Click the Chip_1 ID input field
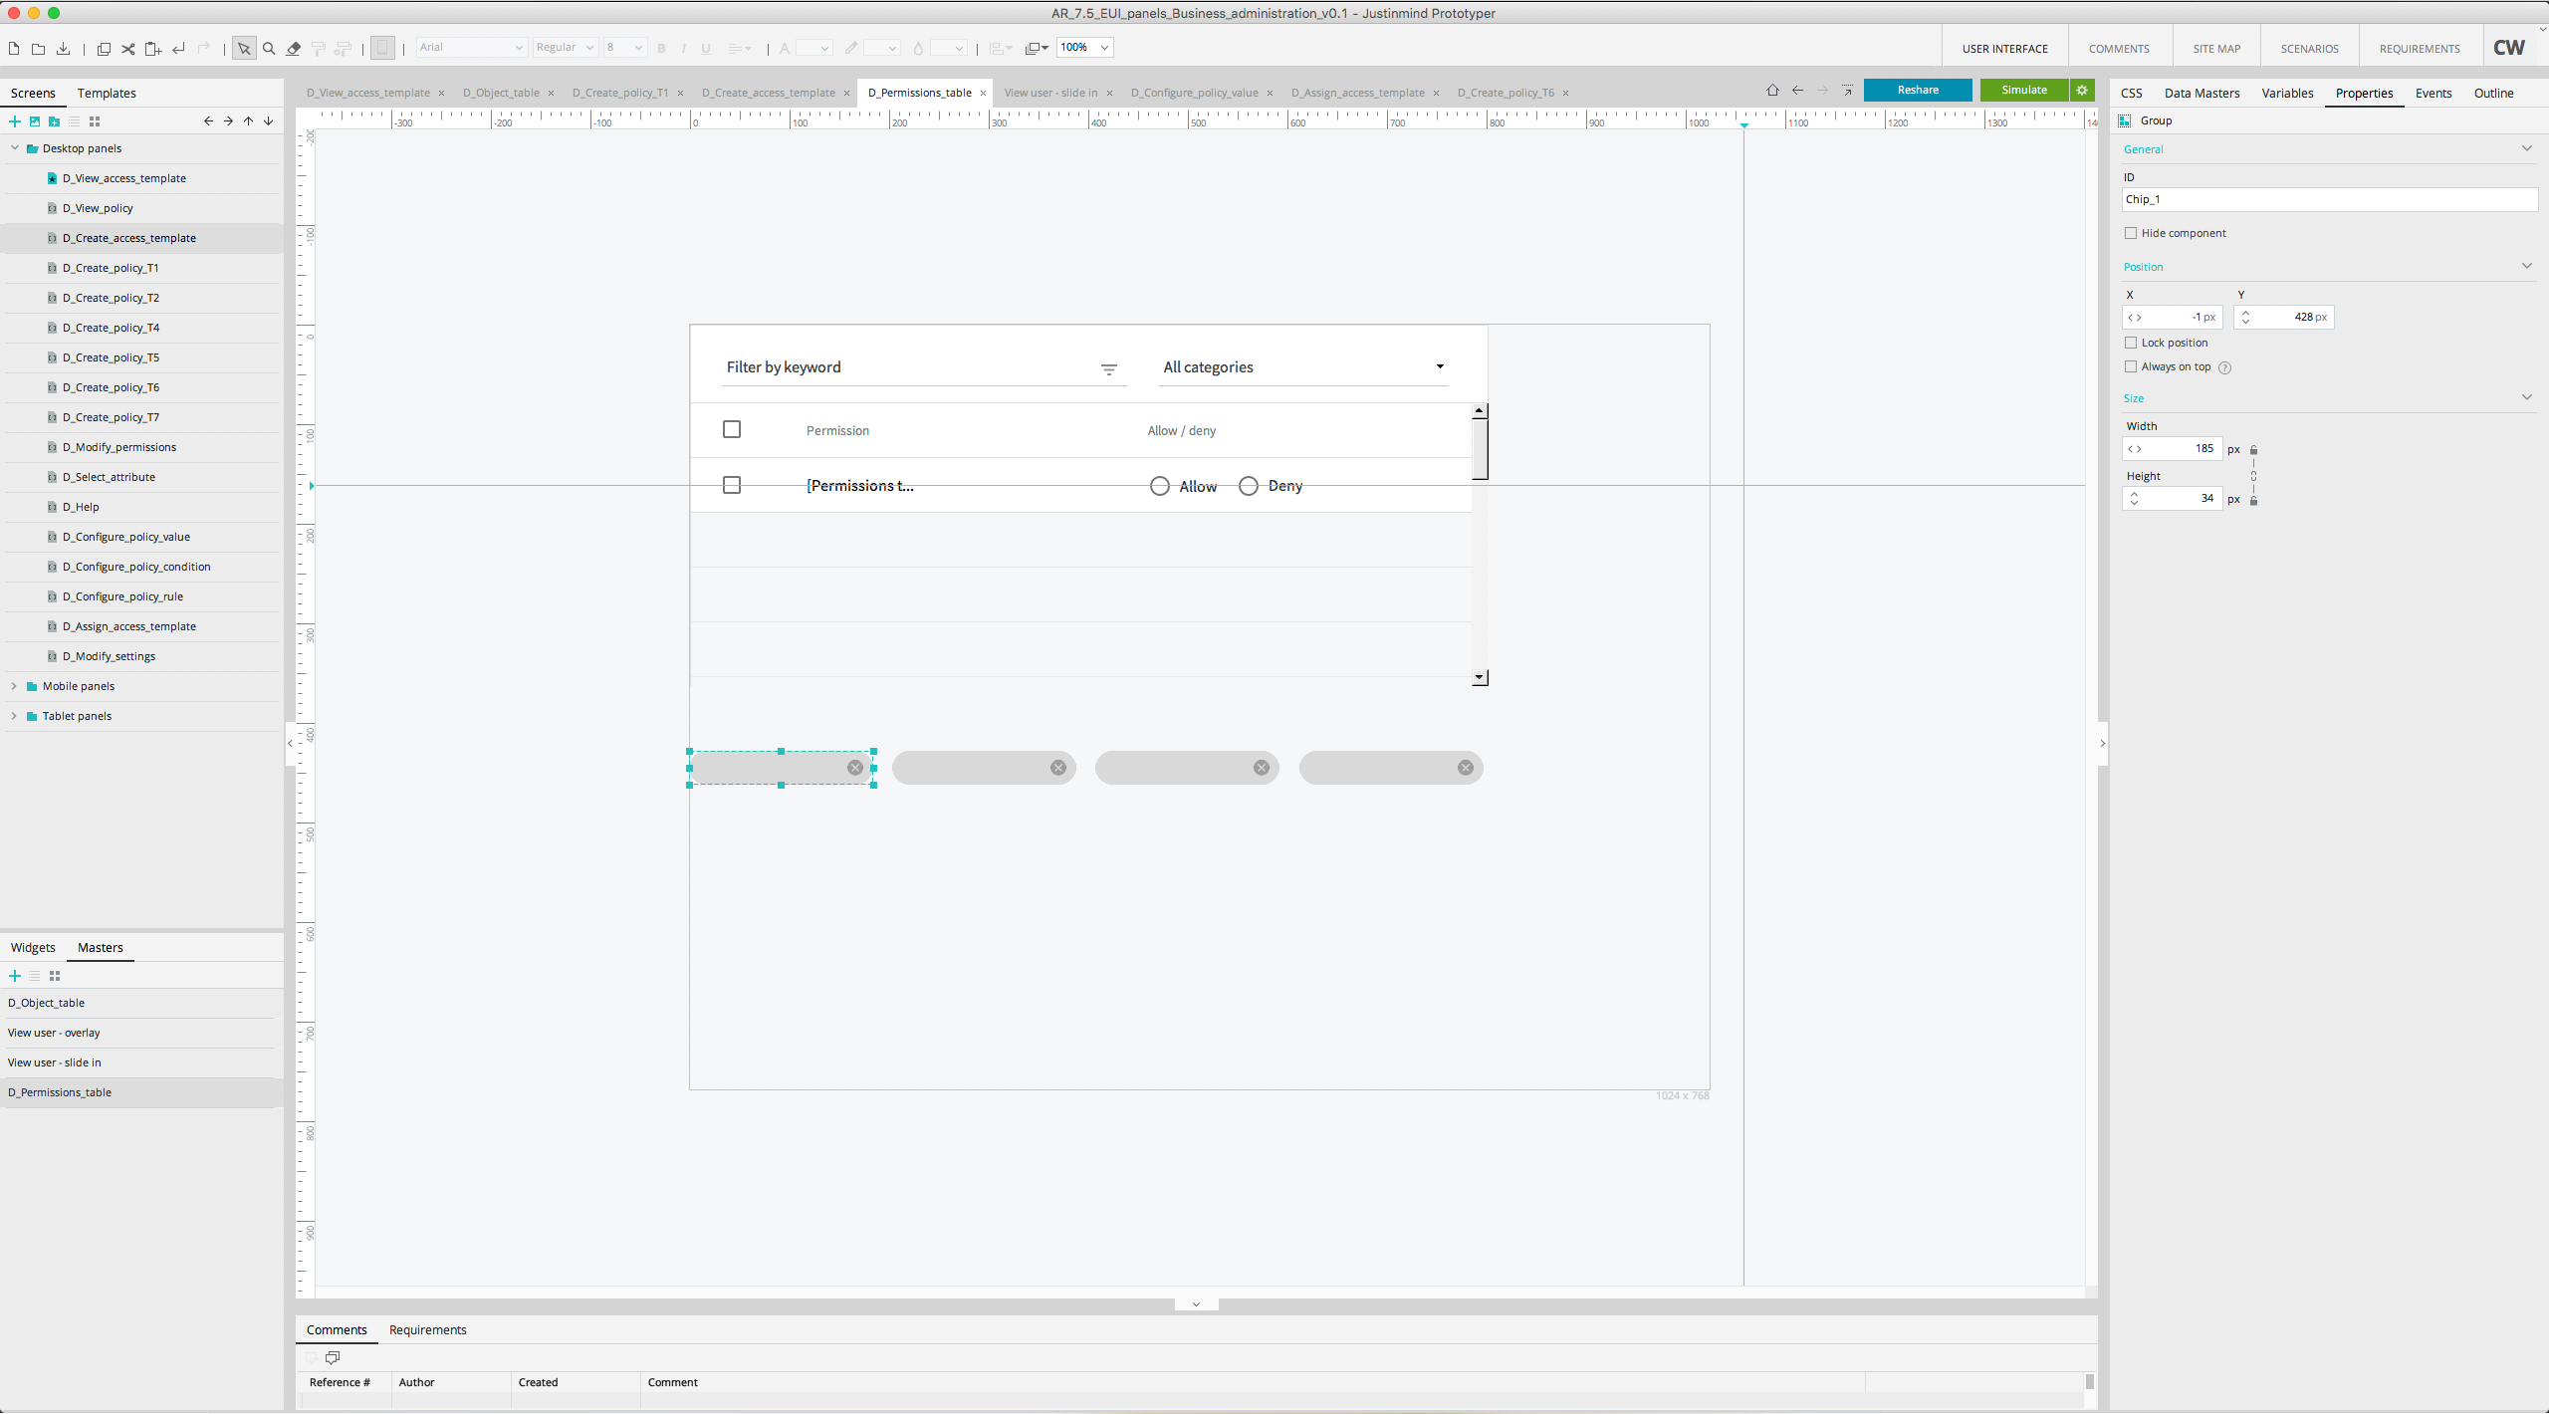The height and width of the screenshot is (1414, 2549). click(x=2328, y=199)
